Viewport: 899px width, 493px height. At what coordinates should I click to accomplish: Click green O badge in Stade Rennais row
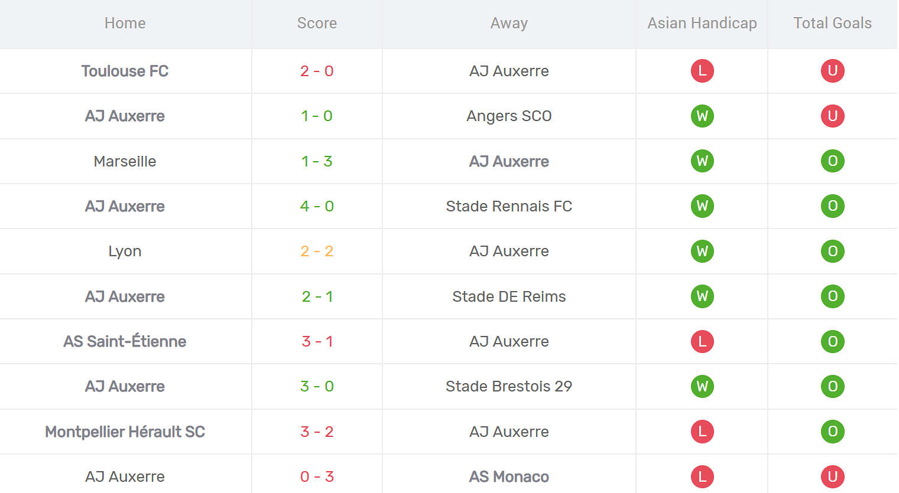point(832,206)
